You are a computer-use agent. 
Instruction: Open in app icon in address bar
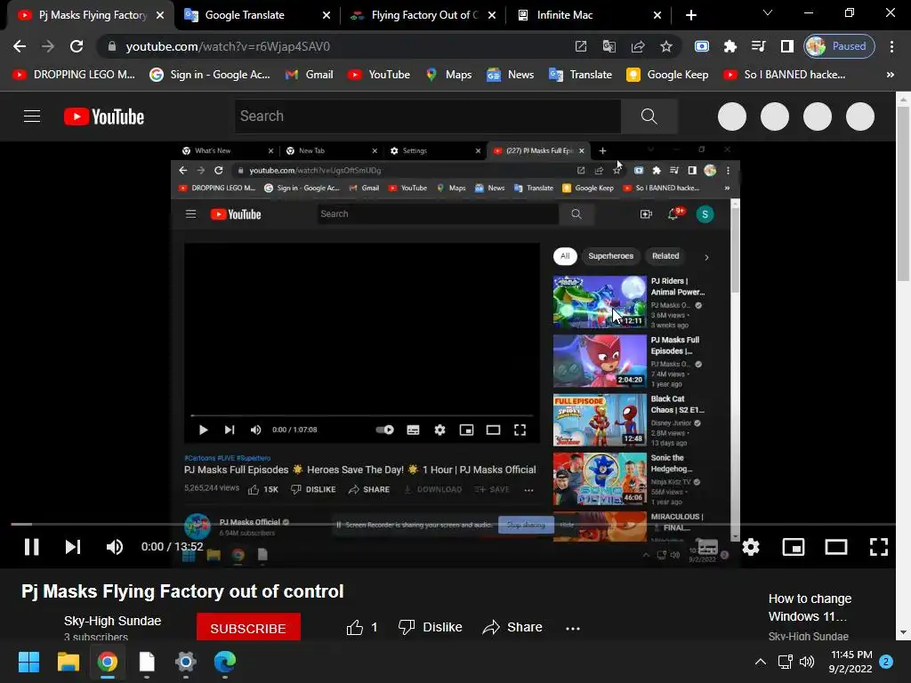click(x=580, y=46)
